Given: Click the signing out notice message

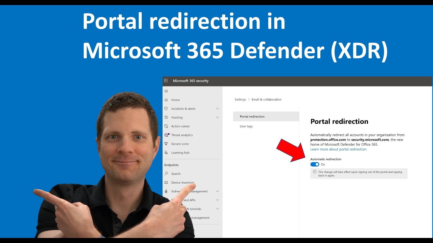Looking at the screenshot, I should coord(360,173).
